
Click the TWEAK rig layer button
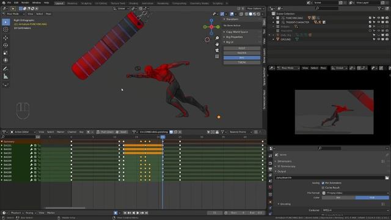[x=242, y=62]
